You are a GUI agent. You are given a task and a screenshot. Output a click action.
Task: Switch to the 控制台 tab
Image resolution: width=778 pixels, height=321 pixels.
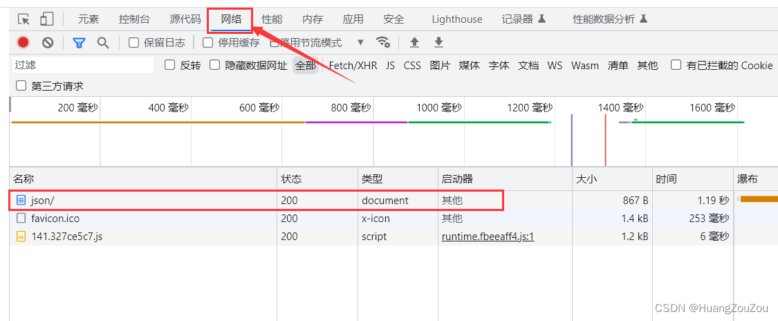pyautogui.click(x=134, y=19)
